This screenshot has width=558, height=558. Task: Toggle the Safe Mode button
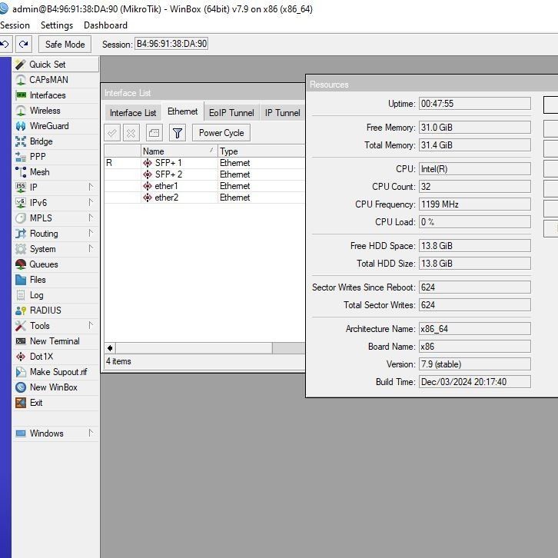pyautogui.click(x=65, y=45)
